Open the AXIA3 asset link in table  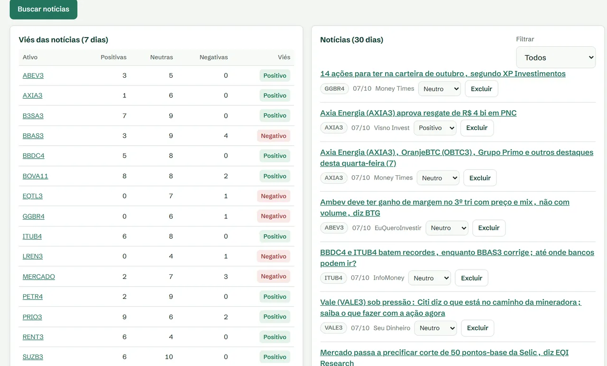pyautogui.click(x=32, y=95)
